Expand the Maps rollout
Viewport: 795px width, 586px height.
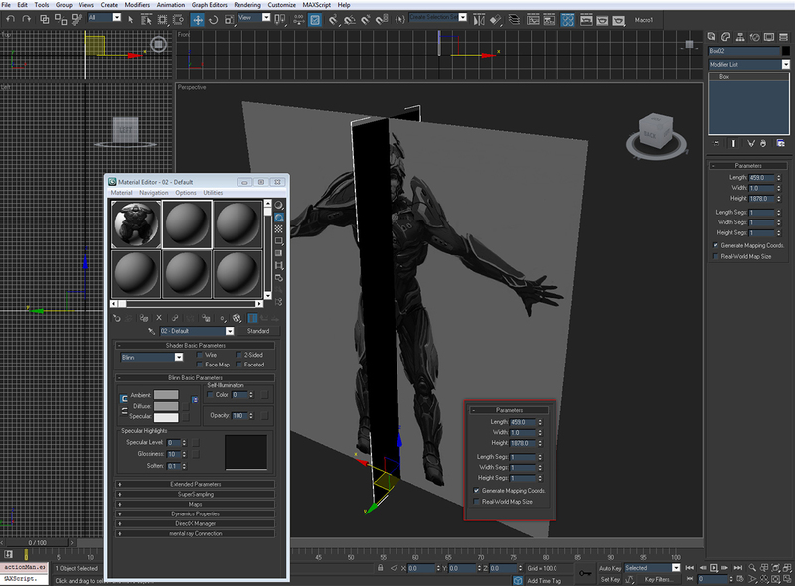[x=195, y=504]
